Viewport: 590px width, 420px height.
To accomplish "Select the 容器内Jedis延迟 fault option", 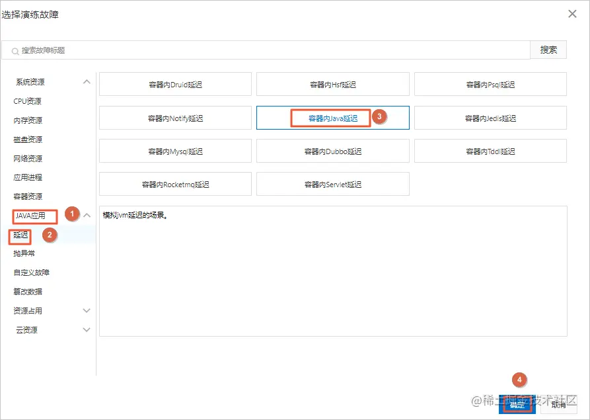I will coord(490,117).
